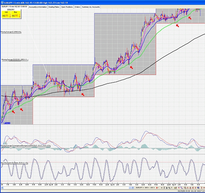
Task: Open the M15 timeframe dropdown
Action: tap(147, 188)
